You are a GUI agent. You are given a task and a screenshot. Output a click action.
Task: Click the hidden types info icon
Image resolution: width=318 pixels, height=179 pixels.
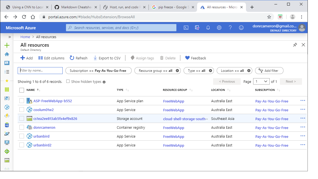click(x=104, y=82)
